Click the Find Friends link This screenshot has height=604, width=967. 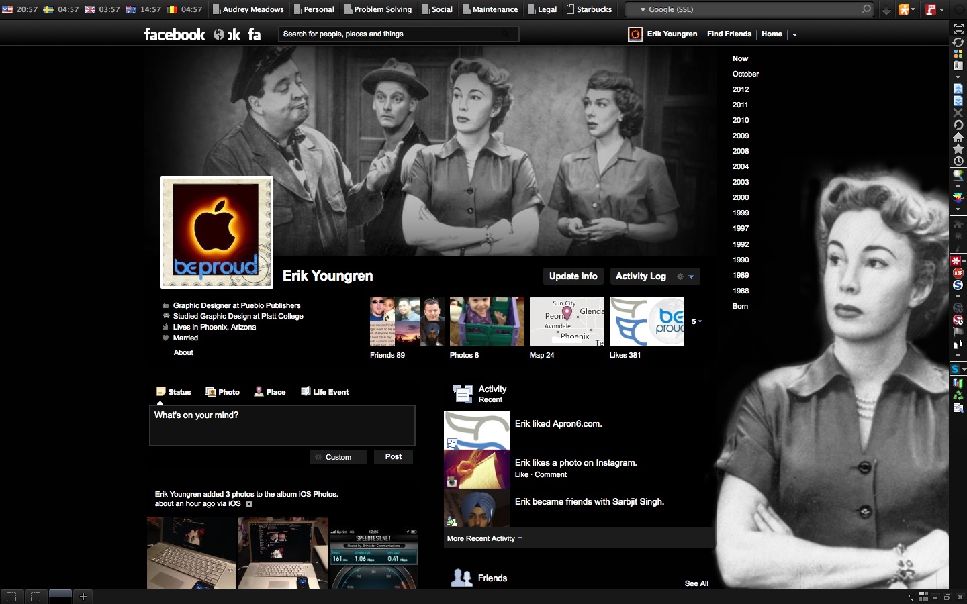729,34
